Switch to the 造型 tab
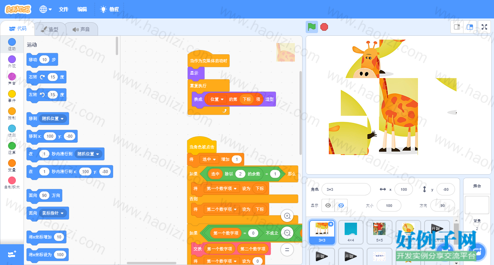The width and height of the screenshot is (494, 265). click(x=49, y=29)
